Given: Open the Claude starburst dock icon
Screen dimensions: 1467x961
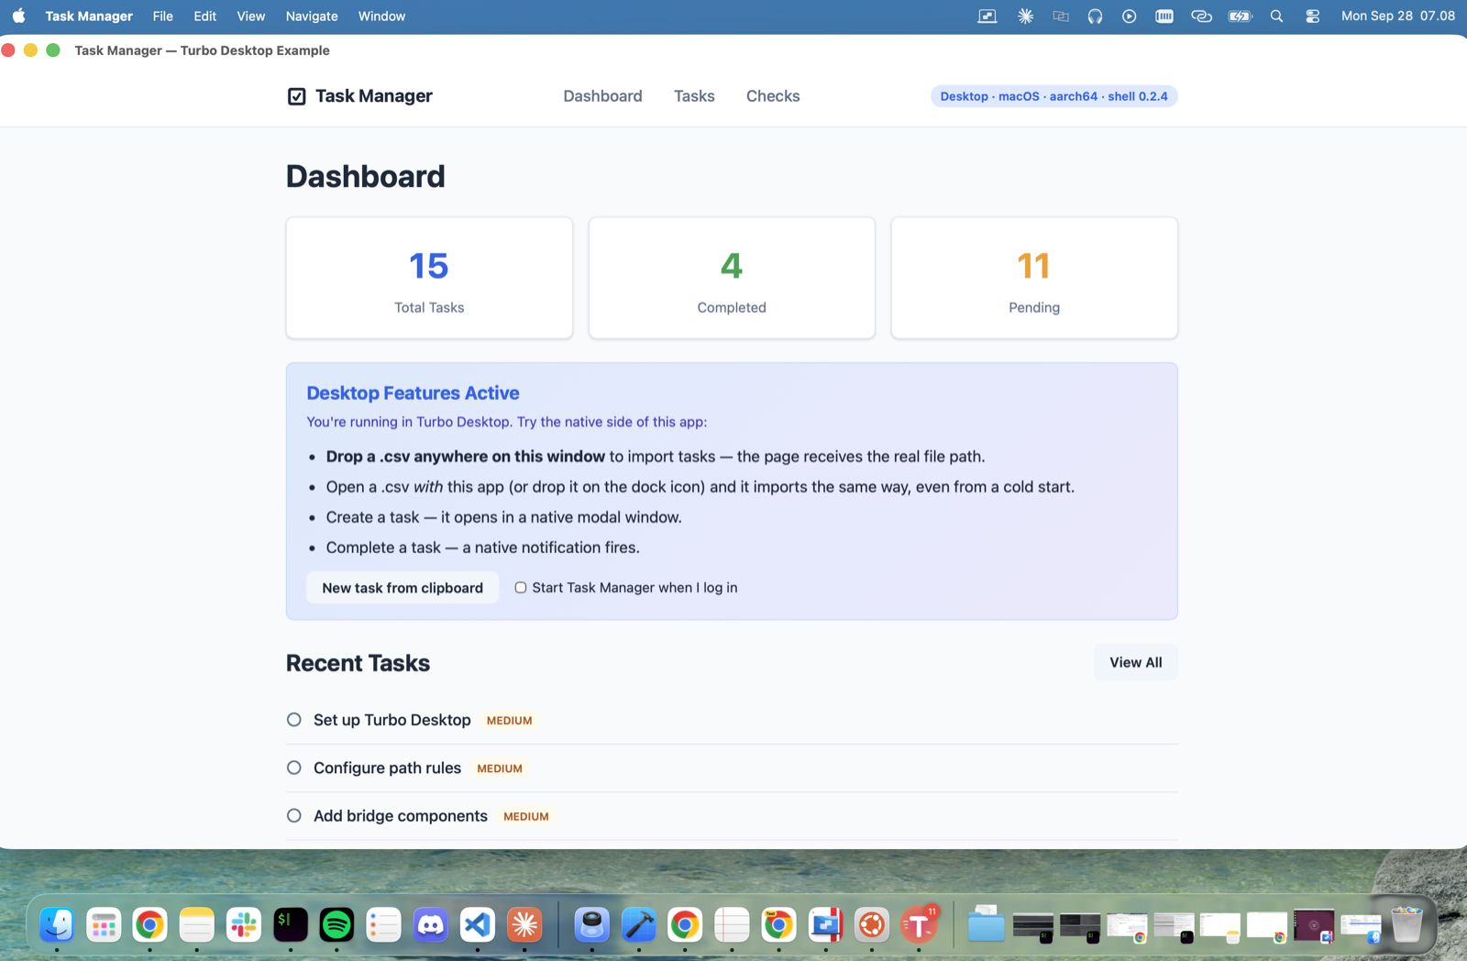Looking at the screenshot, I should pos(524,925).
